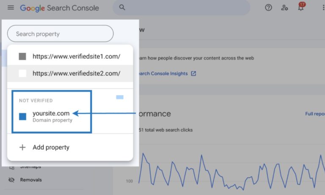Click the verifiedsite1 gray favicon square
This screenshot has width=325, height=195.
pos(22,56)
